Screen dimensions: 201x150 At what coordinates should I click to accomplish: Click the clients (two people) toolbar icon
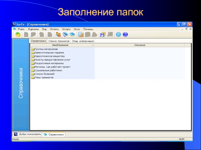58,34
